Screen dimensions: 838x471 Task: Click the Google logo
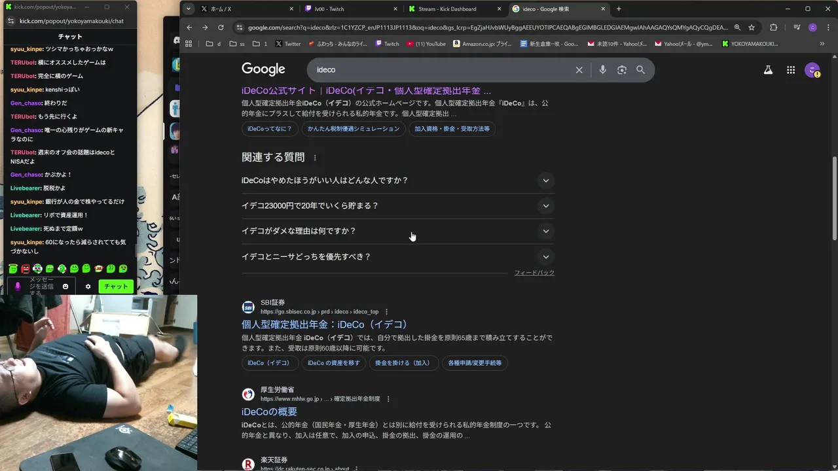(x=263, y=69)
